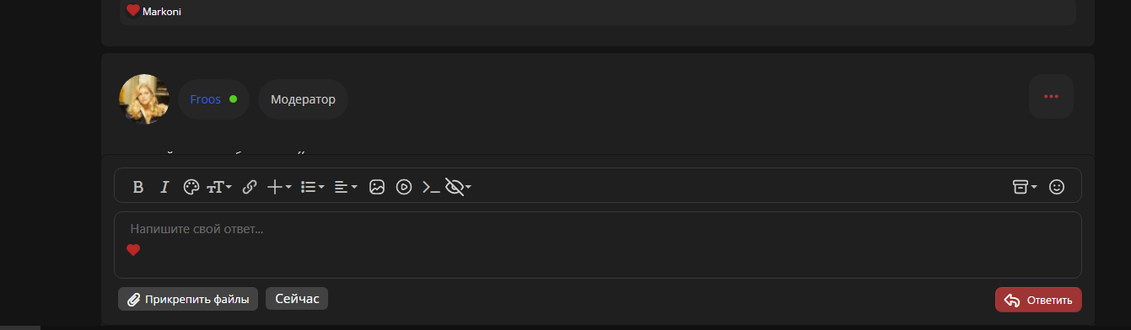Viewport: 1131px width, 330px height.
Task: Submit reply with Ответить button
Action: click(1038, 300)
